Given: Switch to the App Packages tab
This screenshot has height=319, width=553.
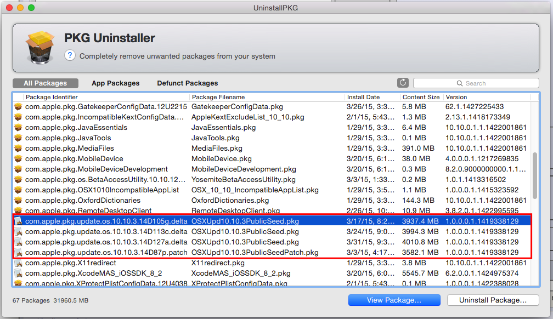Looking at the screenshot, I should 115,83.
